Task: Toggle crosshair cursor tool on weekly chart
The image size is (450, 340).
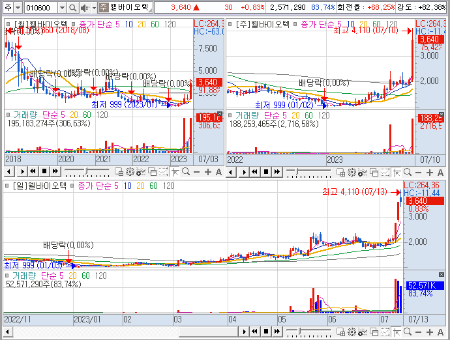Action: click(397, 172)
